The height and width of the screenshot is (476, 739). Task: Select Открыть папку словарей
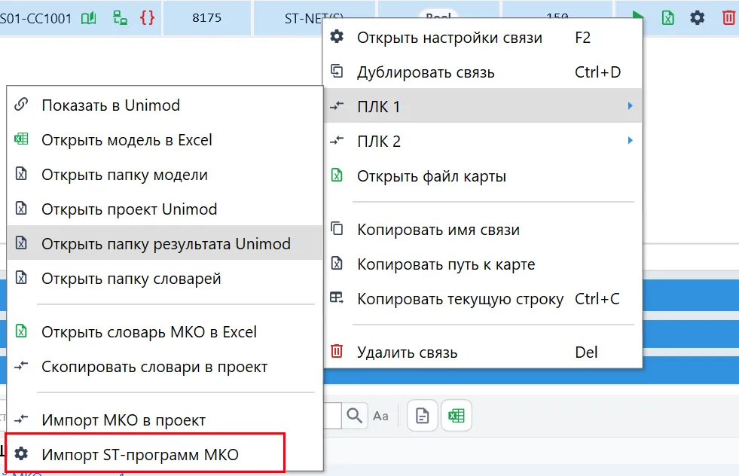[x=165, y=278]
